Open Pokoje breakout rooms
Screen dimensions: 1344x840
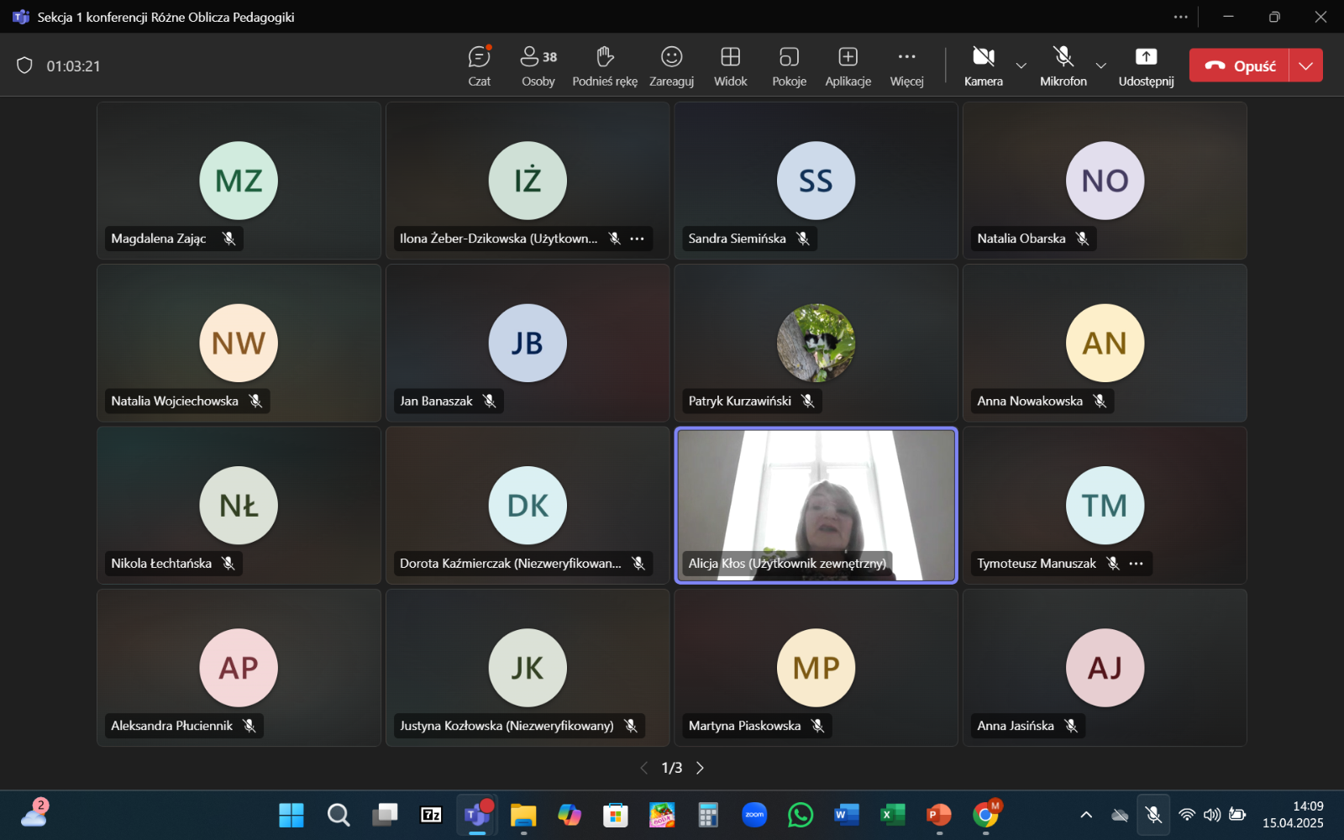(x=789, y=66)
